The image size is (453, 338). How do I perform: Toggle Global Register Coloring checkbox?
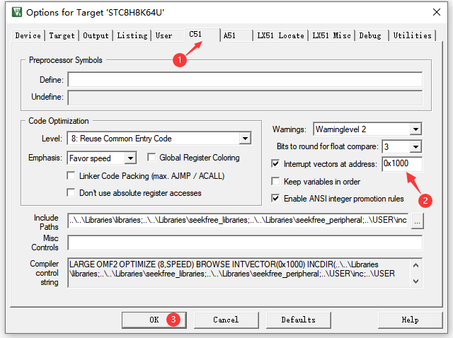[152, 158]
